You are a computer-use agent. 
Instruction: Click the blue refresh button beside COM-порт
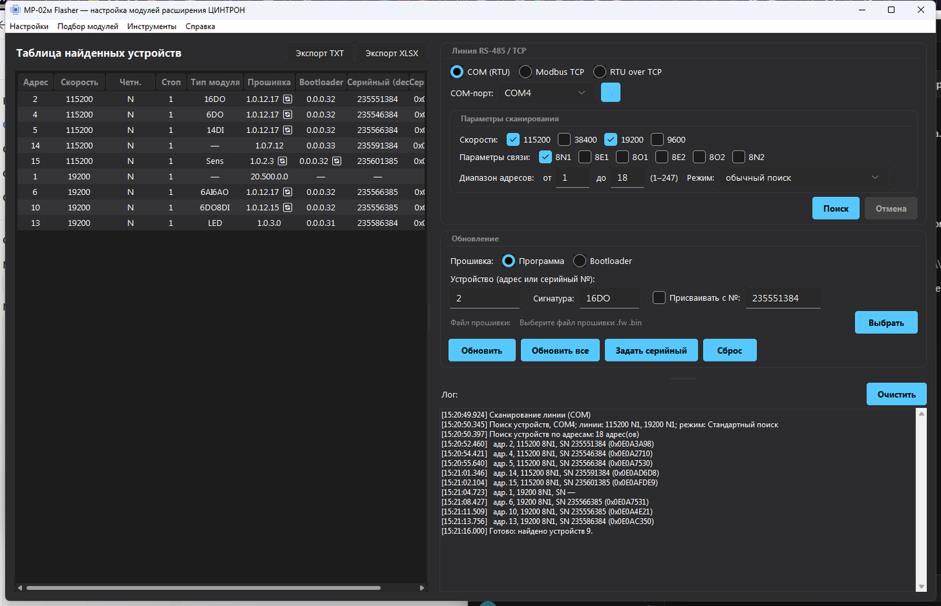(610, 92)
